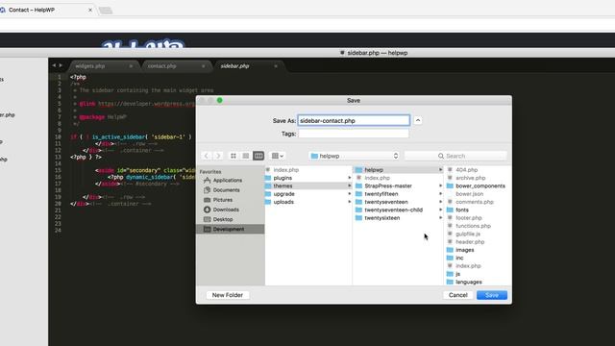
Task: Select the StrapPress-master folder
Action: click(388, 185)
